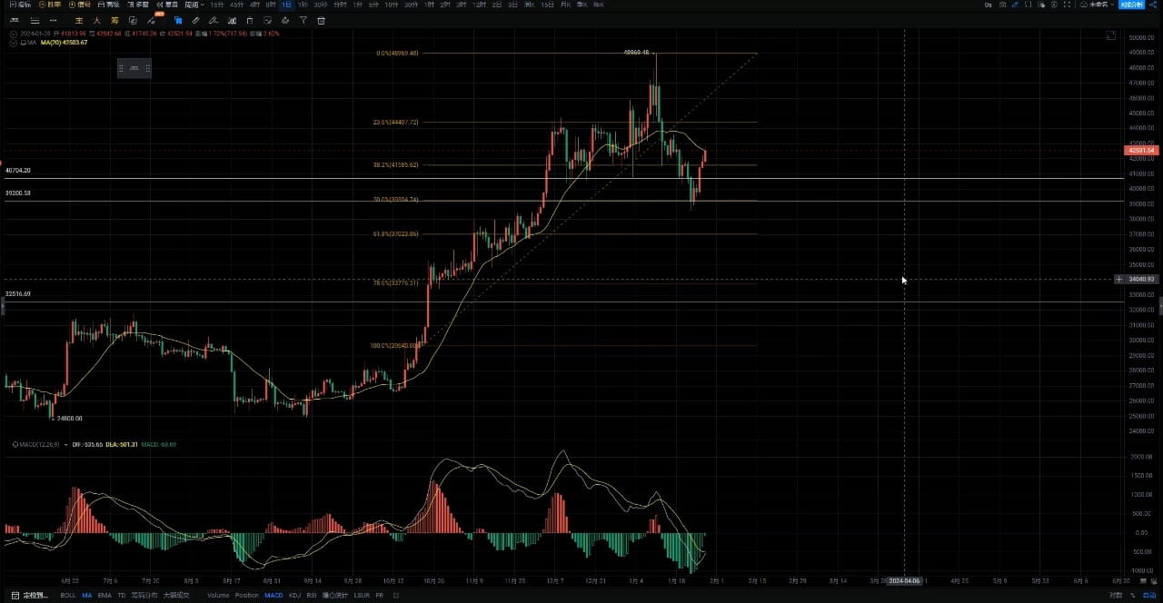Toggle the 主 marker button
This screenshot has height=603, width=1163.
coord(79,20)
